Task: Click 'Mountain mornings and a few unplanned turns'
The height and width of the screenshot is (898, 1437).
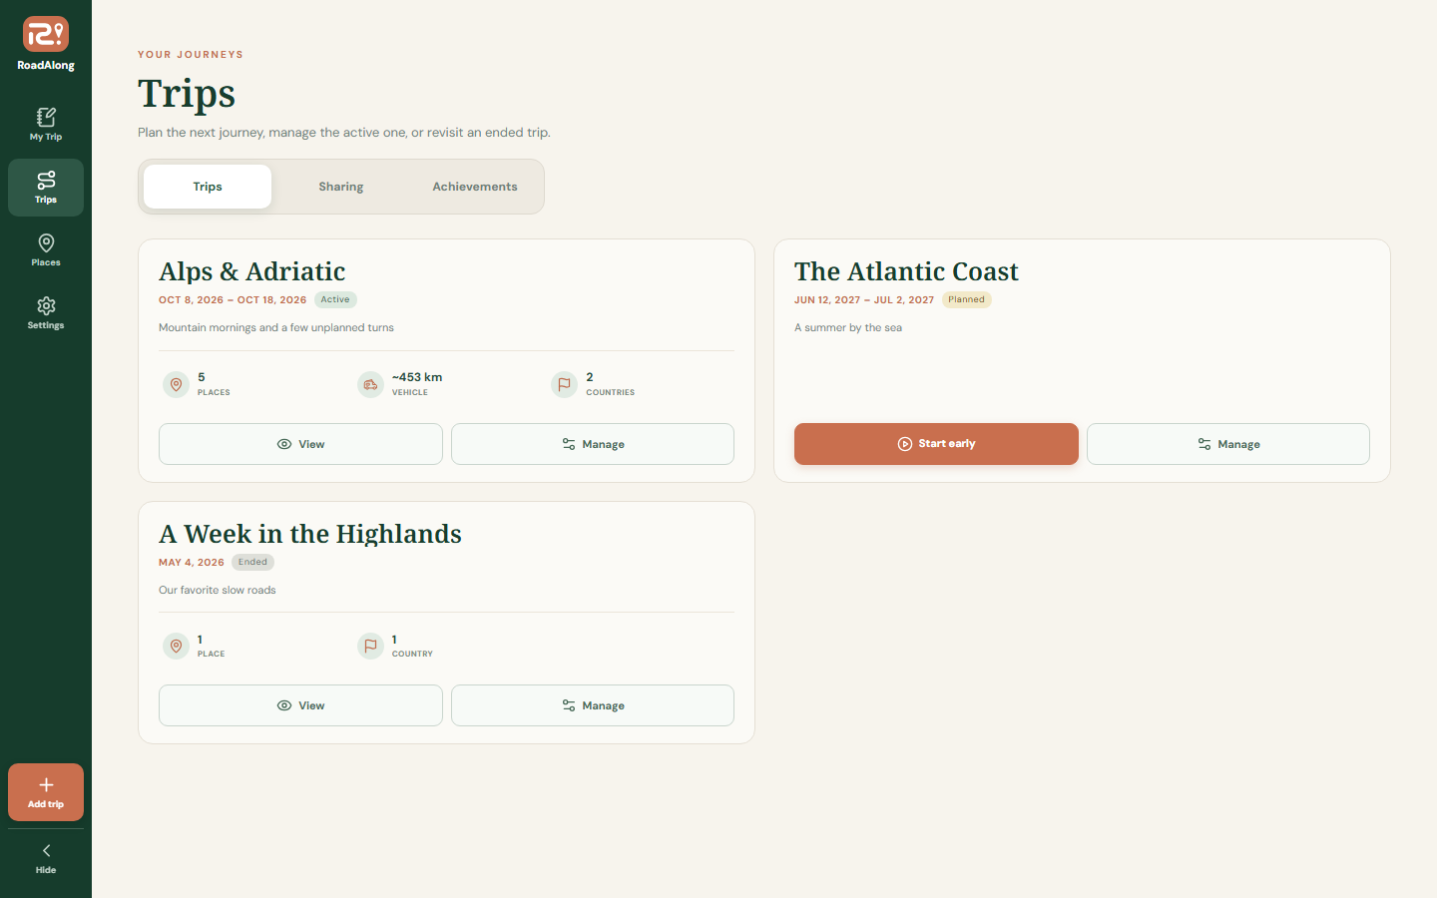Action: tap(276, 327)
